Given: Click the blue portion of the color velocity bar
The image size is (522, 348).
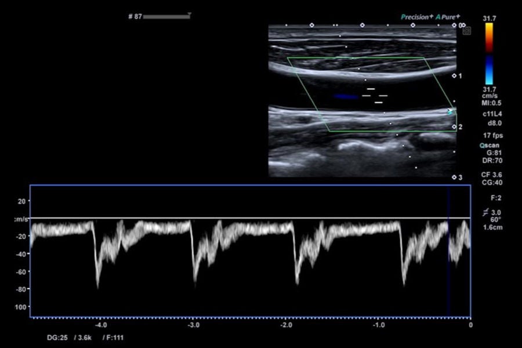Looking at the screenshot, I should click(x=489, y=70).
